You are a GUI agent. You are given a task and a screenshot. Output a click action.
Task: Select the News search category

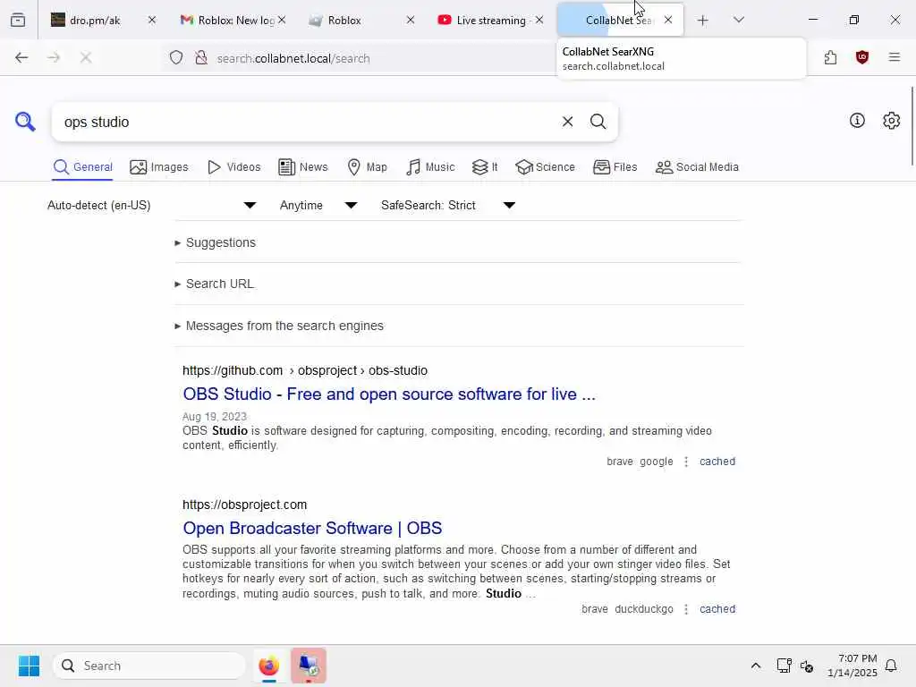pos(302,167)
